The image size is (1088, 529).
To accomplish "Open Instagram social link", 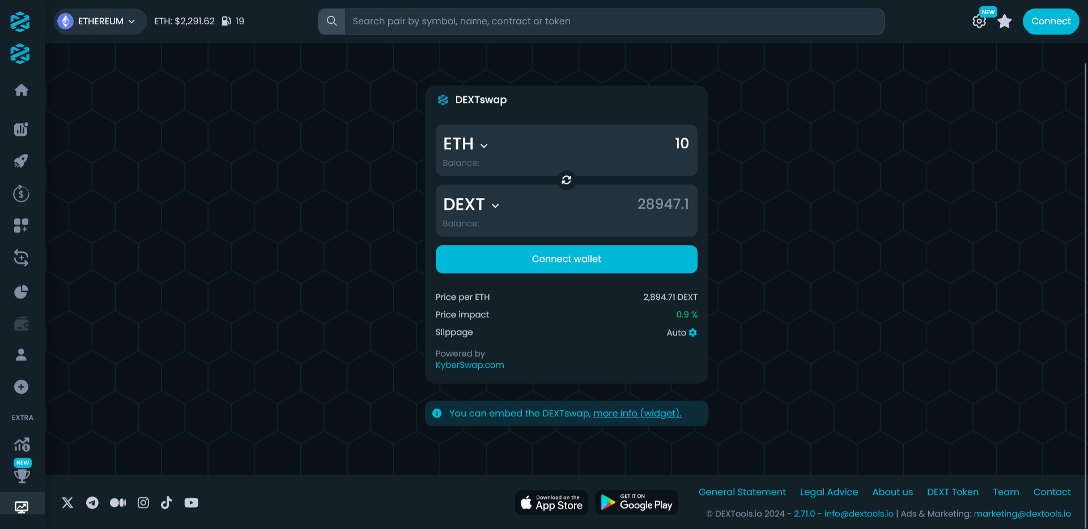I will coord(143,502).
